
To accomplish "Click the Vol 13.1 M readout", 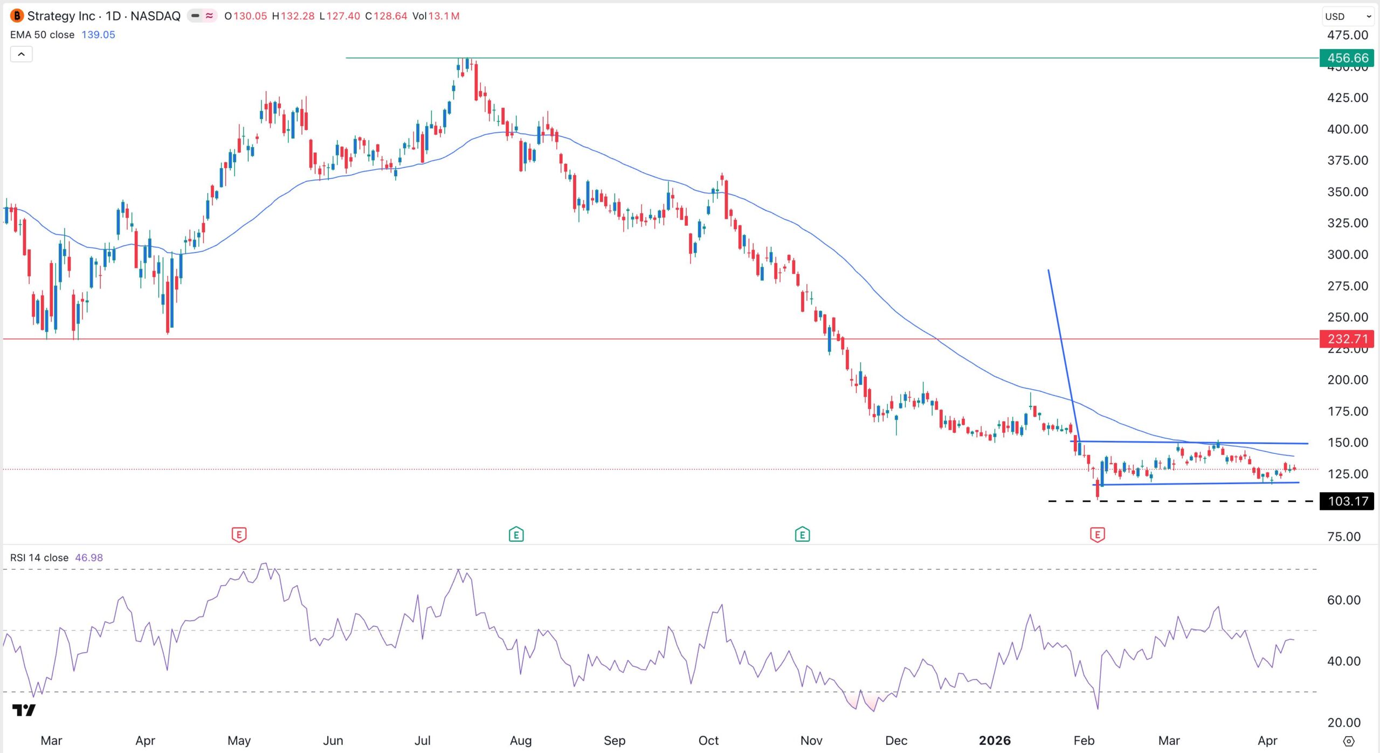I will coord(436,16).
